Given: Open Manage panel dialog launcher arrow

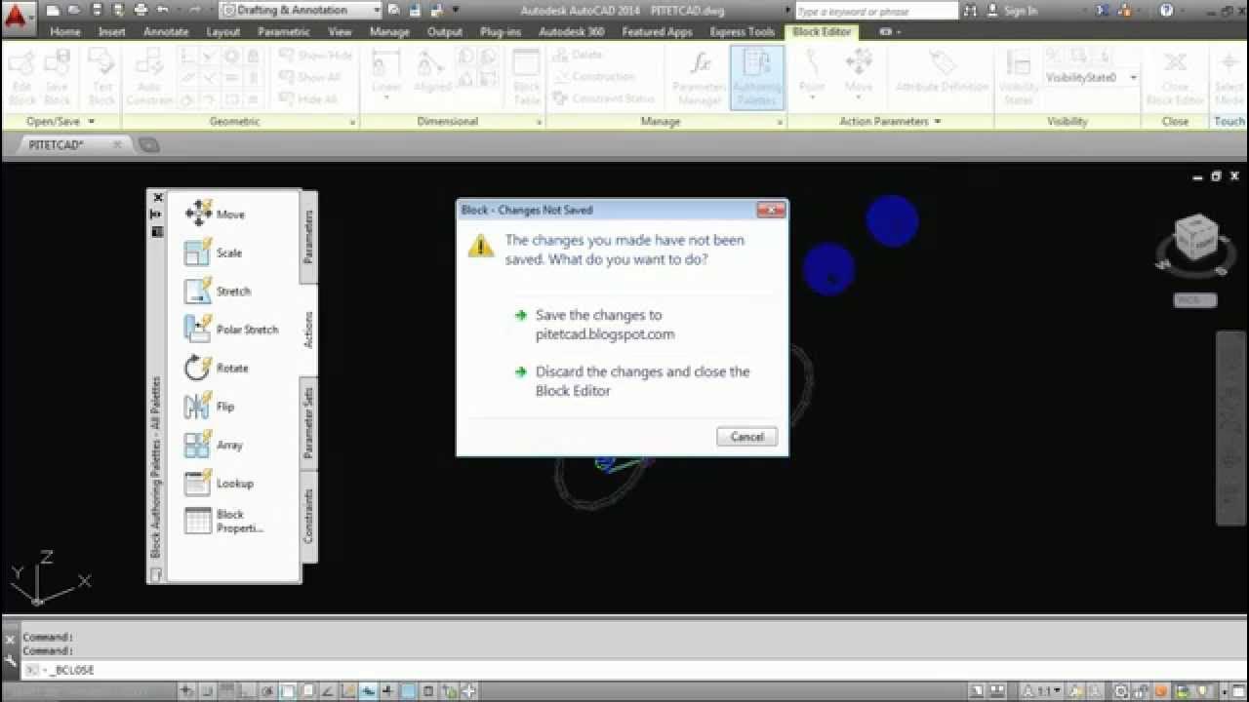Looking at the screenshot, I should click(x=779, y=123).
